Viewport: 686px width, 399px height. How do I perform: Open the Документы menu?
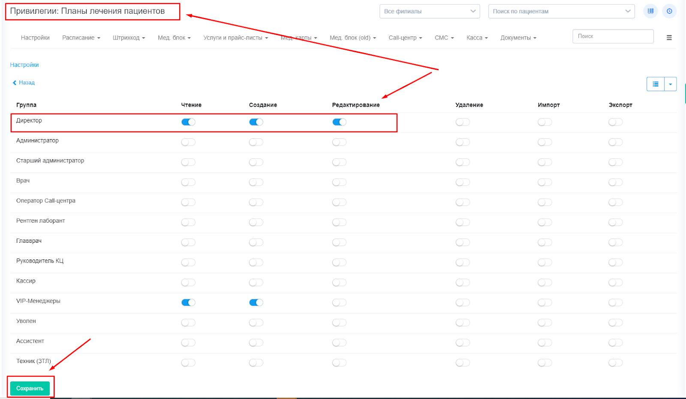[518, 38]
